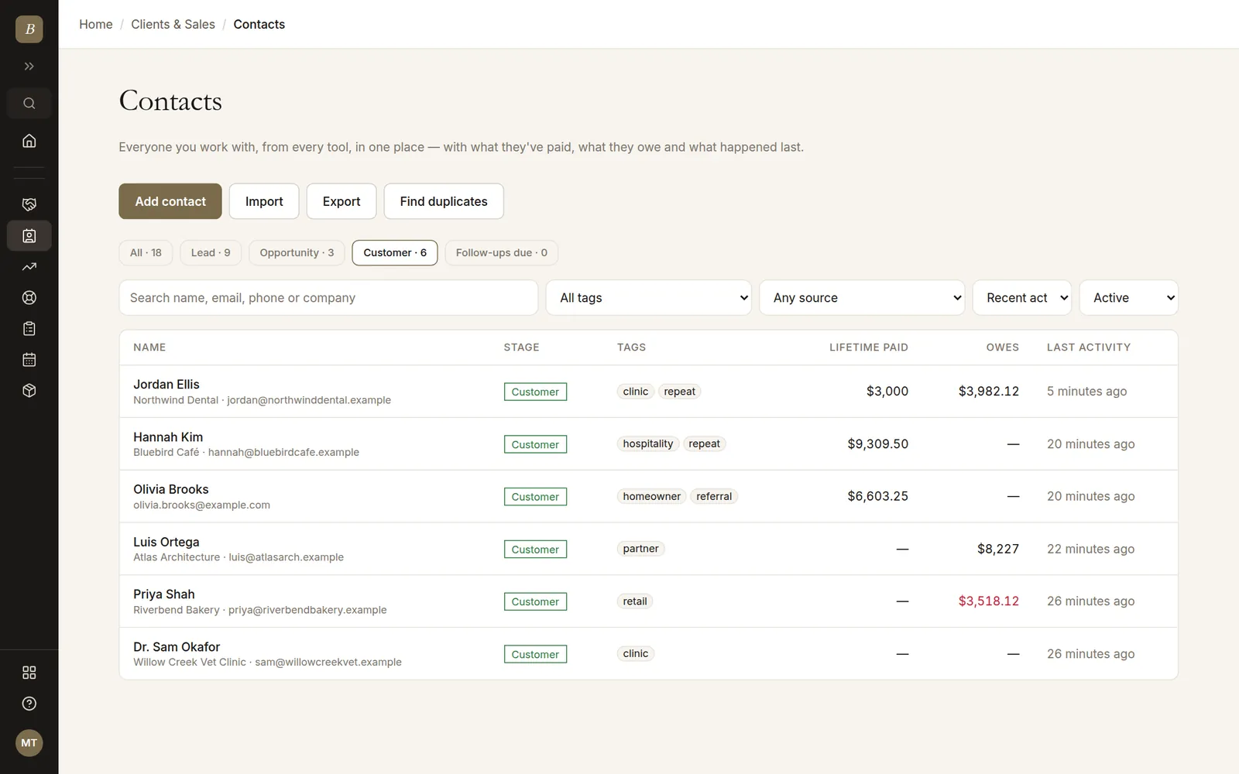The width and height of the screenshot is (1239, 774).
Task: Open the Active status dropdown
Action: pos(1129,298)
